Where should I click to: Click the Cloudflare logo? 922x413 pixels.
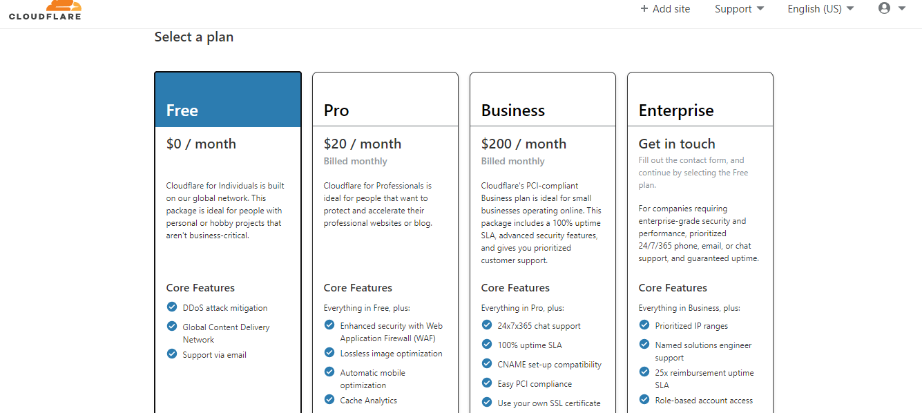(45, 10)
